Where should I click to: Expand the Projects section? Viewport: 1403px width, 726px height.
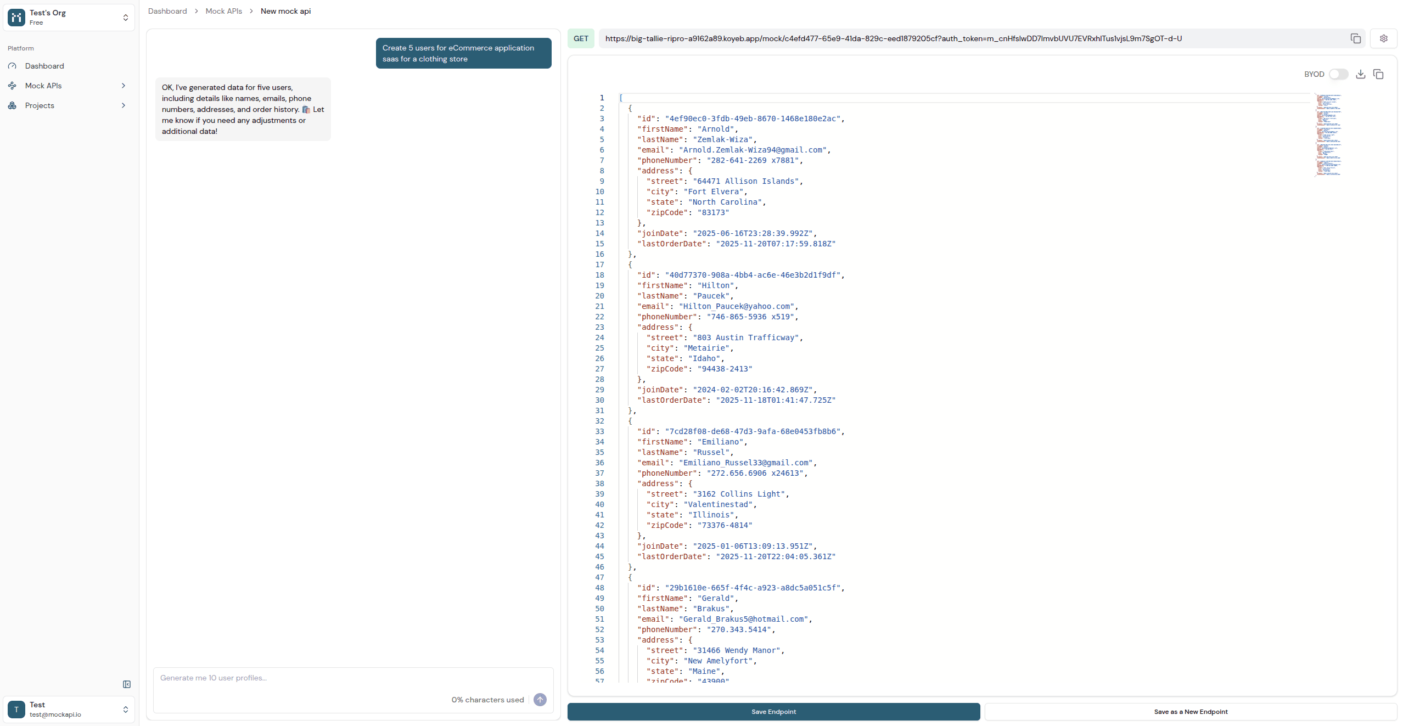(x=123, y=105)
